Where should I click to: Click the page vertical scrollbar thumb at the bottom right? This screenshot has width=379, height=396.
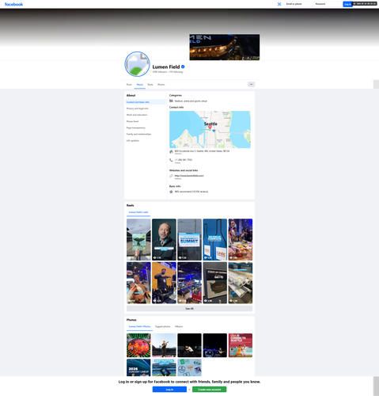pyautogui.click(x=376, y=386)
